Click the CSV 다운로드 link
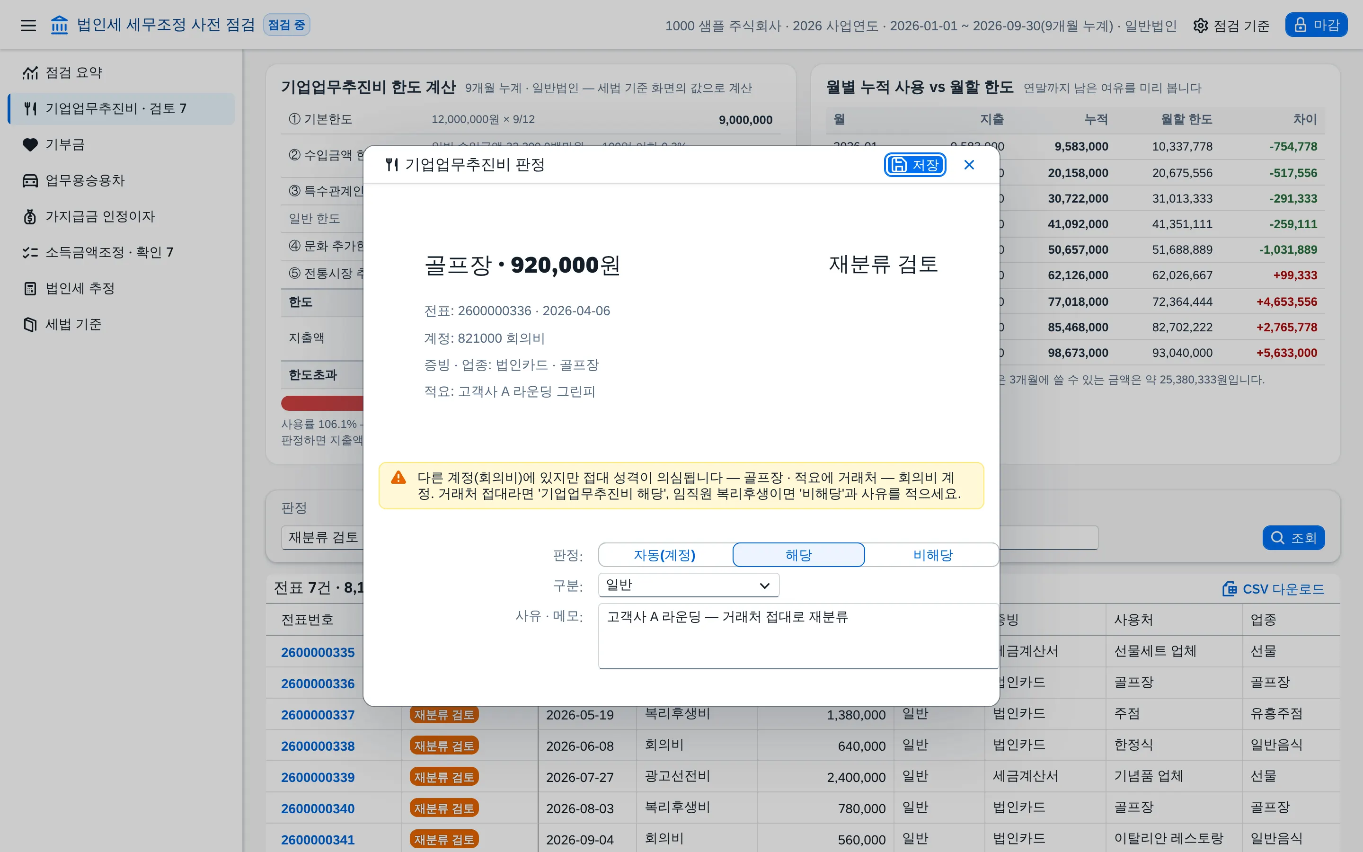This screenshot has width=1363, height=852. 1273,589
